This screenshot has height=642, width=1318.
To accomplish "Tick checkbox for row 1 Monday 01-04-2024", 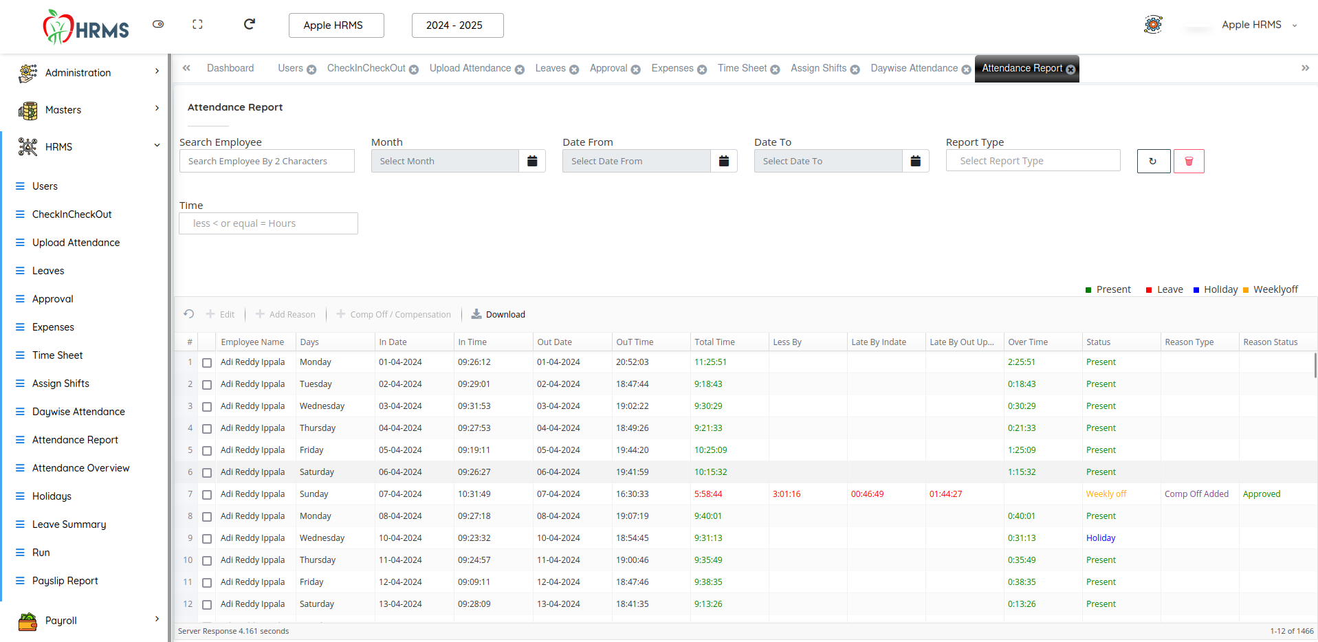I will (207, 362).
